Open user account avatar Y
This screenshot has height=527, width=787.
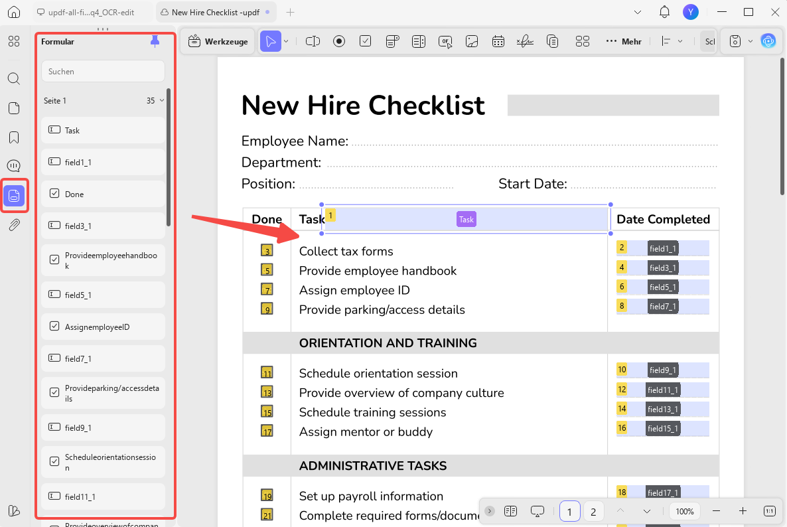coord(691,12)
